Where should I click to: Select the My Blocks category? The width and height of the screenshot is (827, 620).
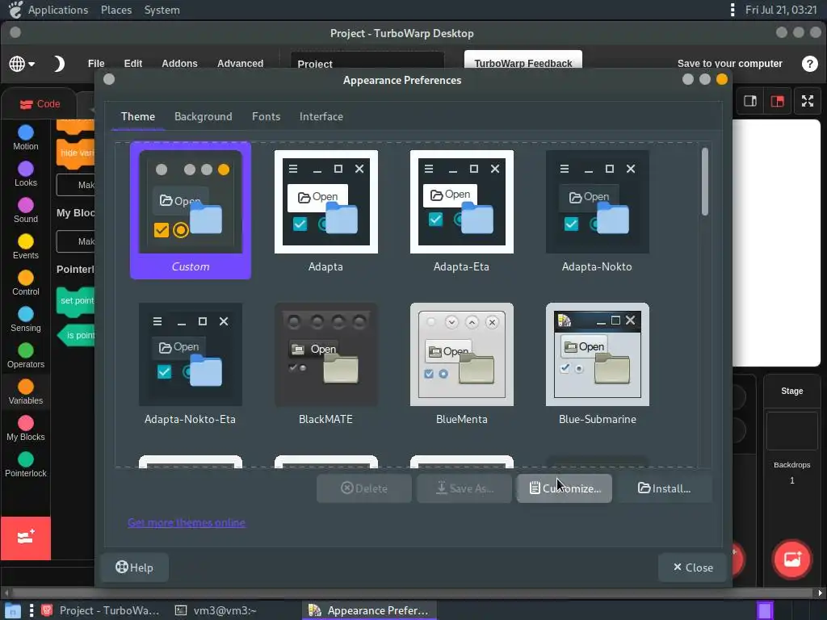pyautogui.click(x=25, y=429)
